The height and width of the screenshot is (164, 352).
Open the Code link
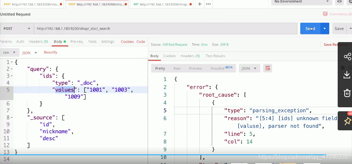pos(141,41)
